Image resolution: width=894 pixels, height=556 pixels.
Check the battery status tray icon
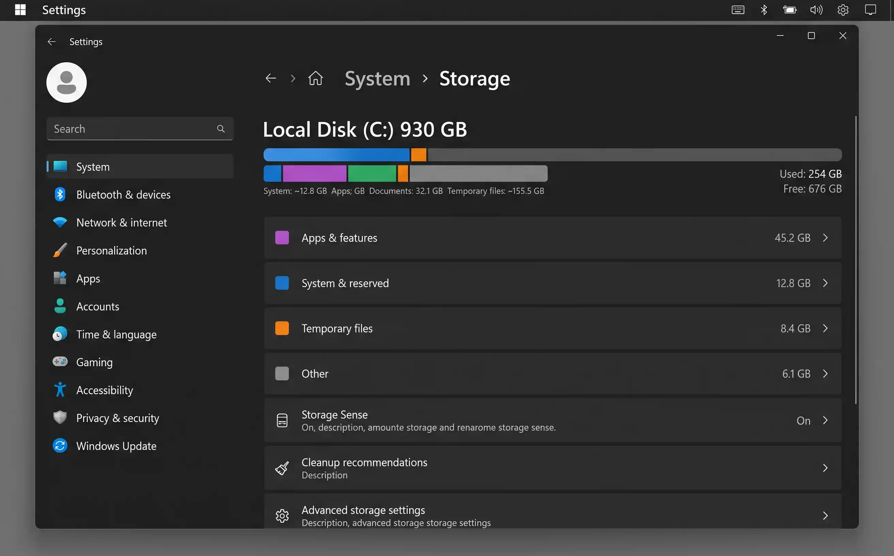tap(789, 10)
